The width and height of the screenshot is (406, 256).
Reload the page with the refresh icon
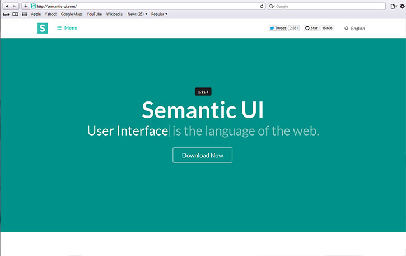(262, 6)
